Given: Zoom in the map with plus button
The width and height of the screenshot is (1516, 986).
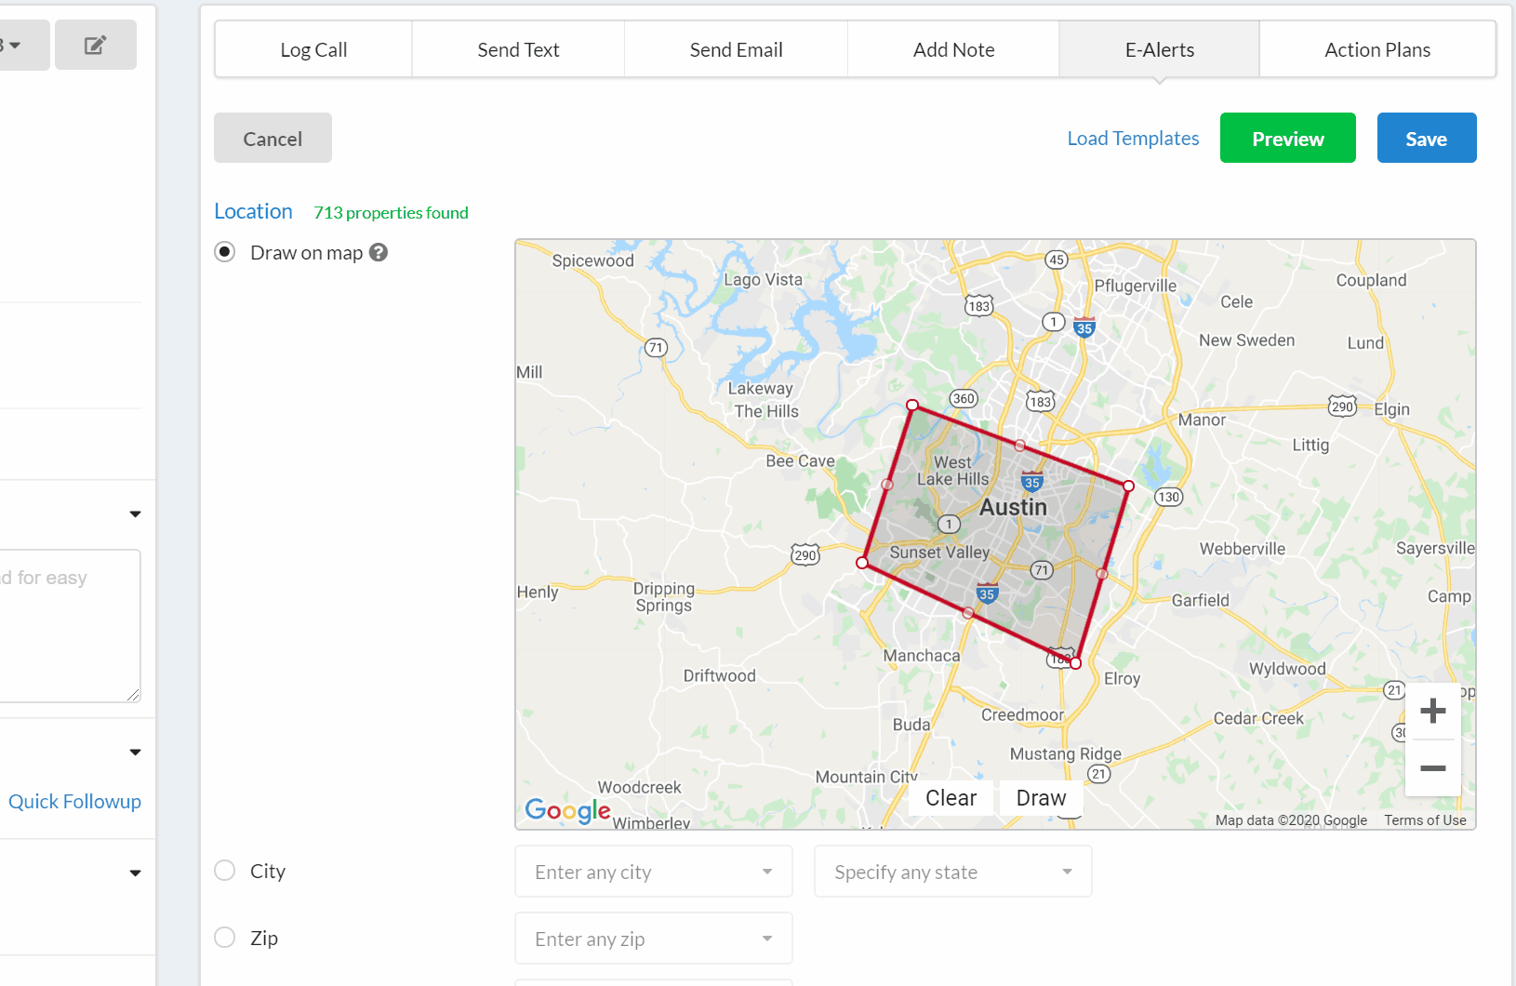Looking at the screenshot, I should pyautogui.click(x=1432, y=712).
